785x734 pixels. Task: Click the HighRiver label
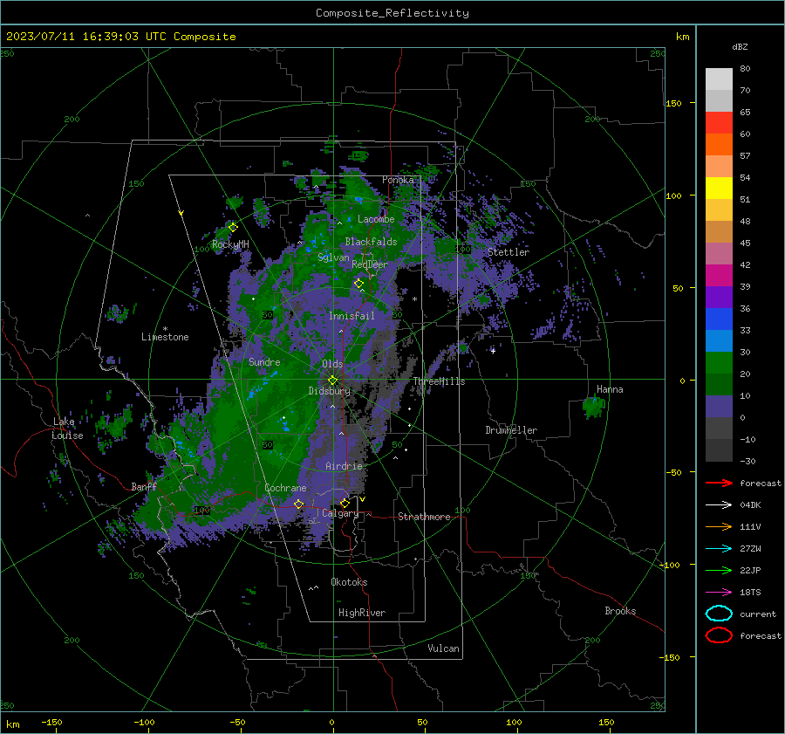pos(362,613)
